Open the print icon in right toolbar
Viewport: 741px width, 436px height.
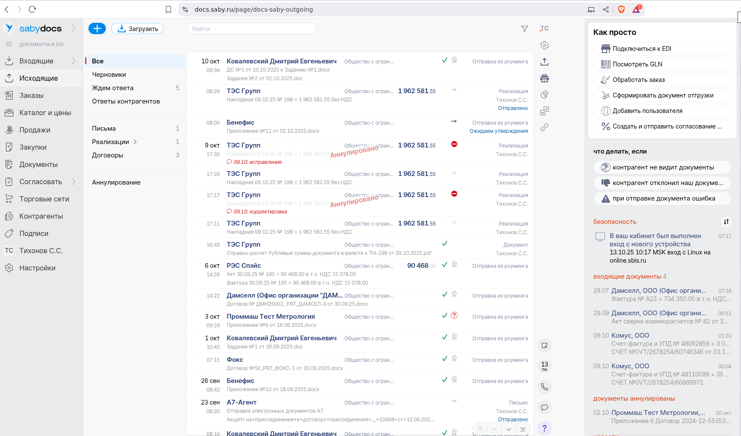[x=545, y=78]
